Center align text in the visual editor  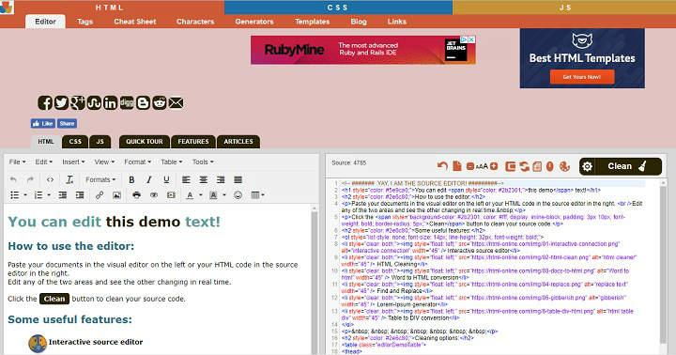pos(204,179)
